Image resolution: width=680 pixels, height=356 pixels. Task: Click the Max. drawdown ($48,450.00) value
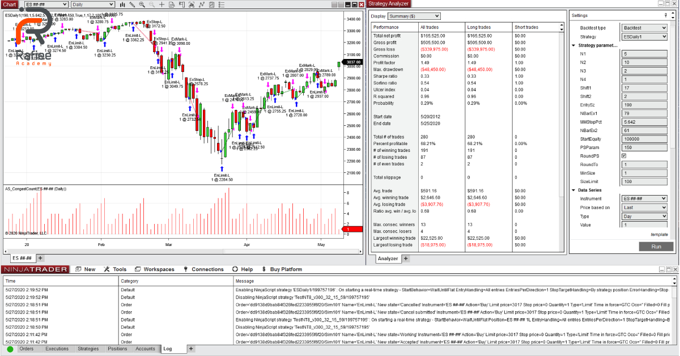(x=433, y=69)
